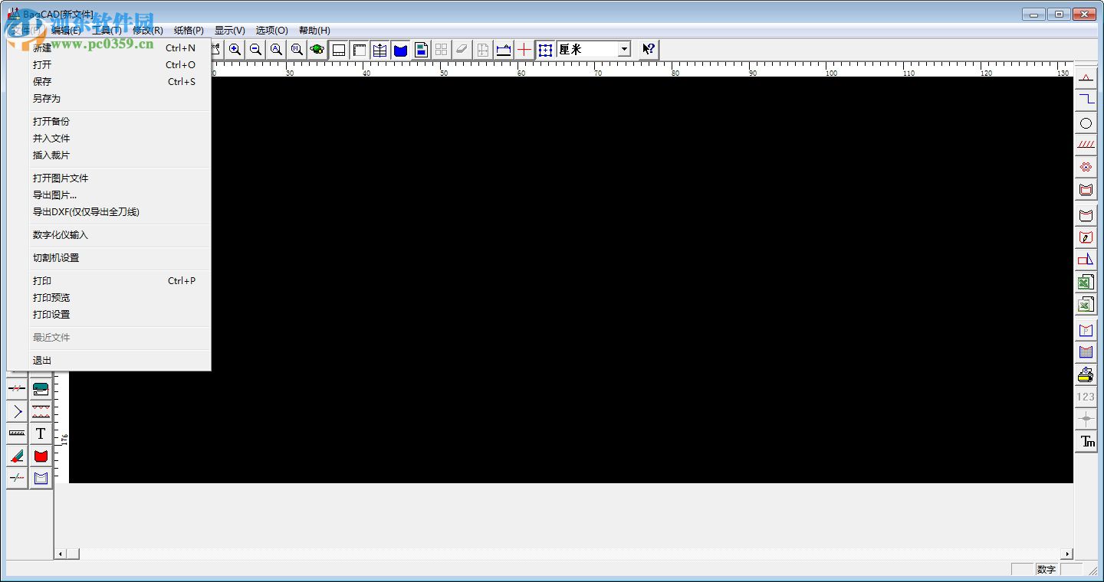
Task: Select the blue angle tool in left toolbox
Action: click(17, 411)
